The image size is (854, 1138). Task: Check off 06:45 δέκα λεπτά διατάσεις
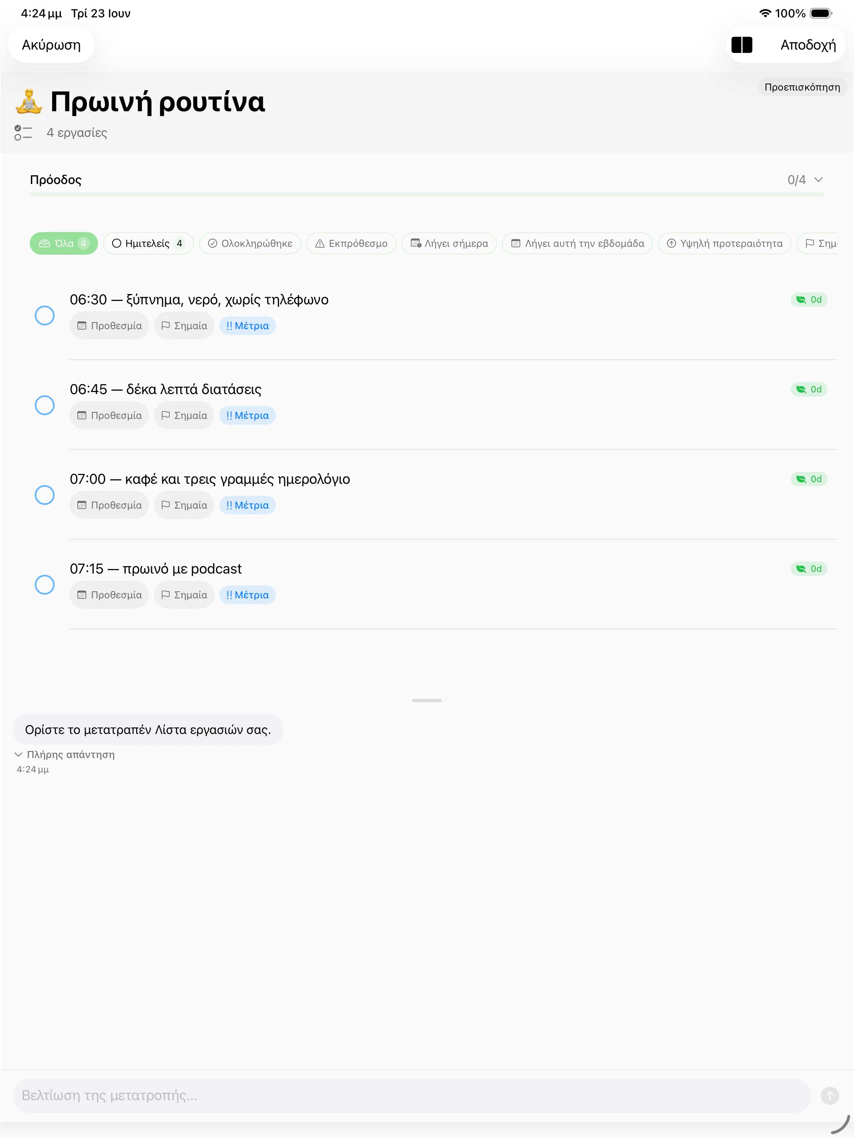coord(45,405)
